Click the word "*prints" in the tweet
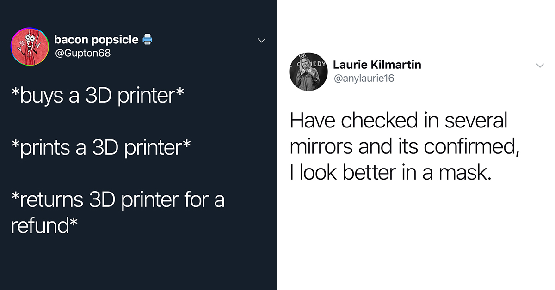Viewport: 555px width, 290px height. coord(41,148)
